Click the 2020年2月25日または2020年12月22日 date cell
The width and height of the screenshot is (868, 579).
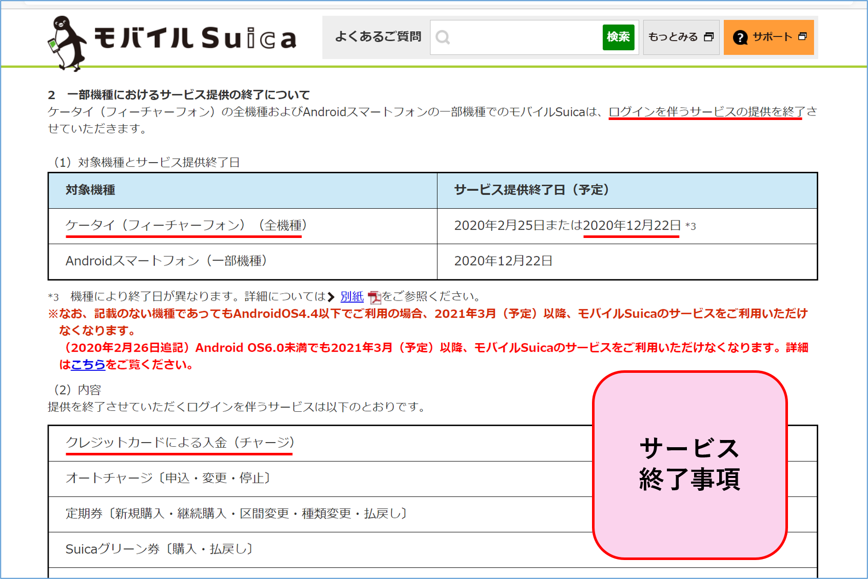coord(627,226)
